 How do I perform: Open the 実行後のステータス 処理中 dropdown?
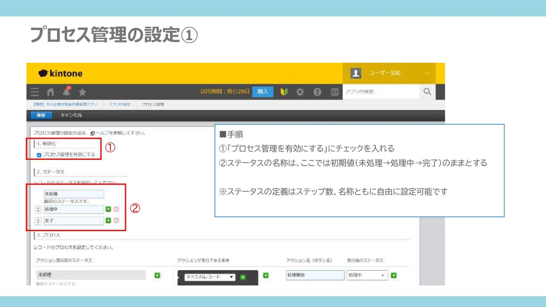(367, 275)
